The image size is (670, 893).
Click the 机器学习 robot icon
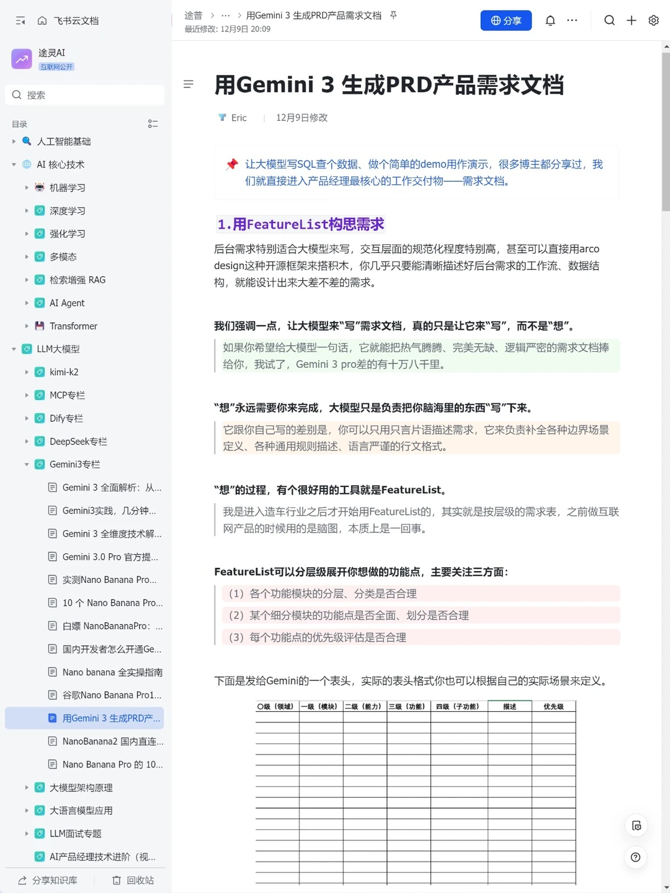pos(40,187)
